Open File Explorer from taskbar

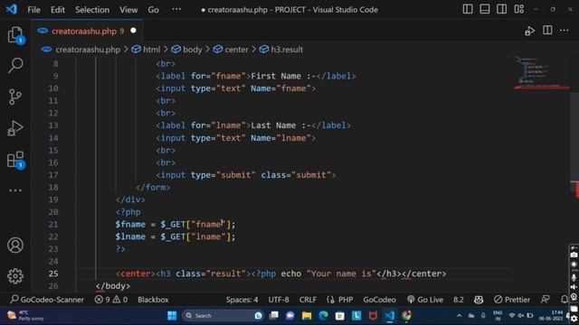[x=307, y=315]
